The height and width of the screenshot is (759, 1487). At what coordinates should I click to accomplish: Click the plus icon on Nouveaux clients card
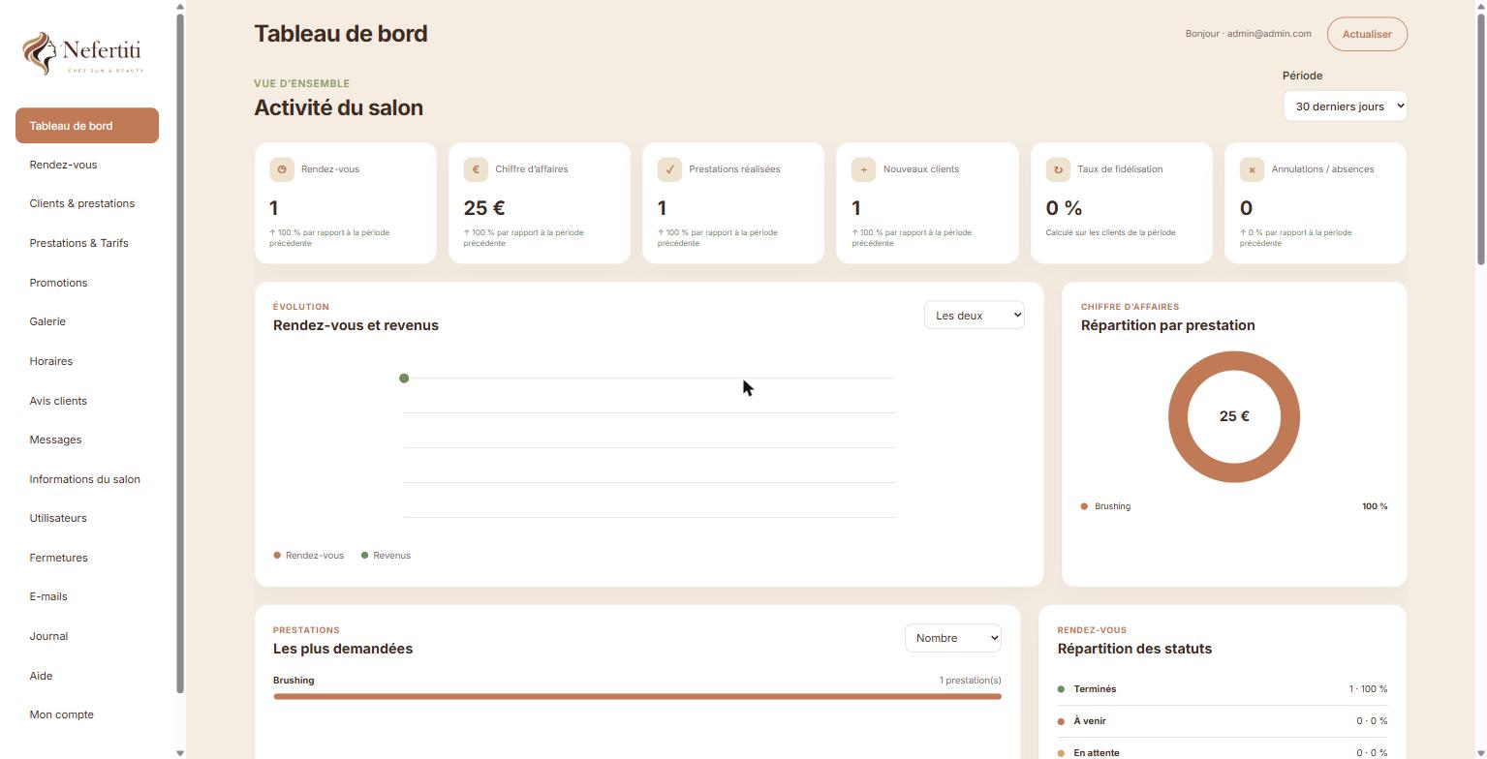click(x=864, y=169)
